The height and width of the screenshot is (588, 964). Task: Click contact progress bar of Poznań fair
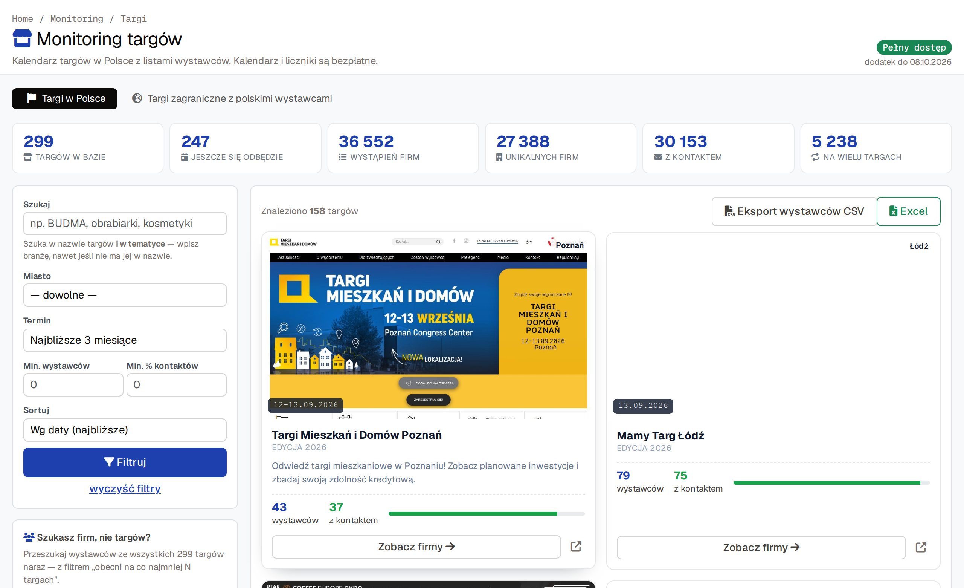pyautogui.click(x=487, y=514)
